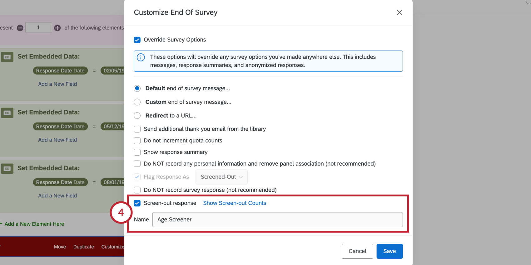Click Response Date field in the 05/12 block
This screenshot has height=265, width=531.
click(x=60, y=127)
